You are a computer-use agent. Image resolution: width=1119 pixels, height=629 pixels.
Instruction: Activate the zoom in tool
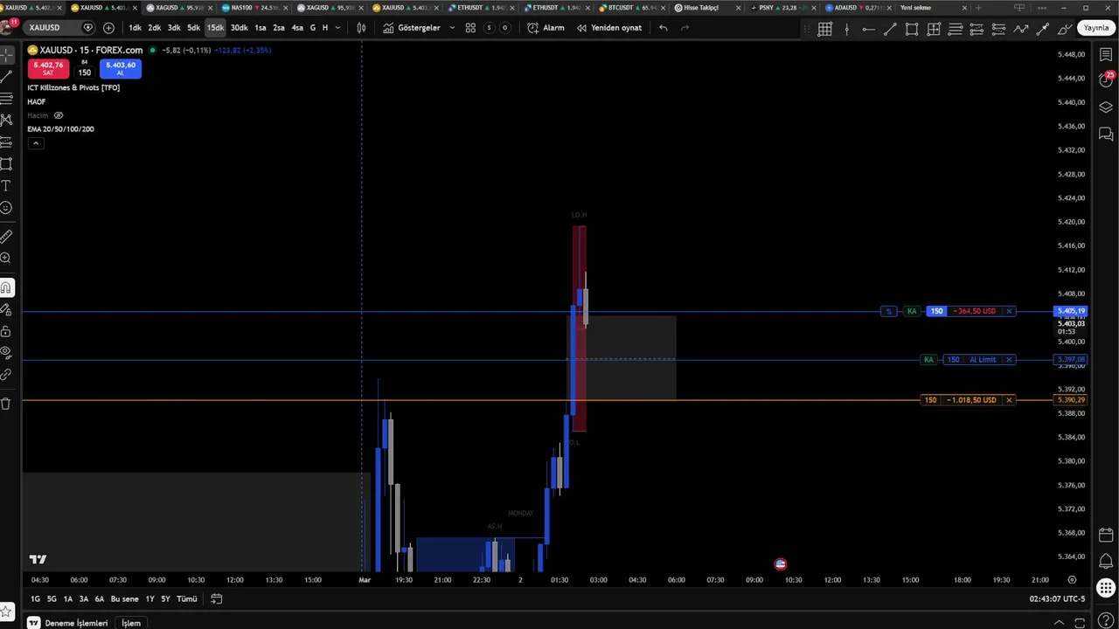[6, 258]
